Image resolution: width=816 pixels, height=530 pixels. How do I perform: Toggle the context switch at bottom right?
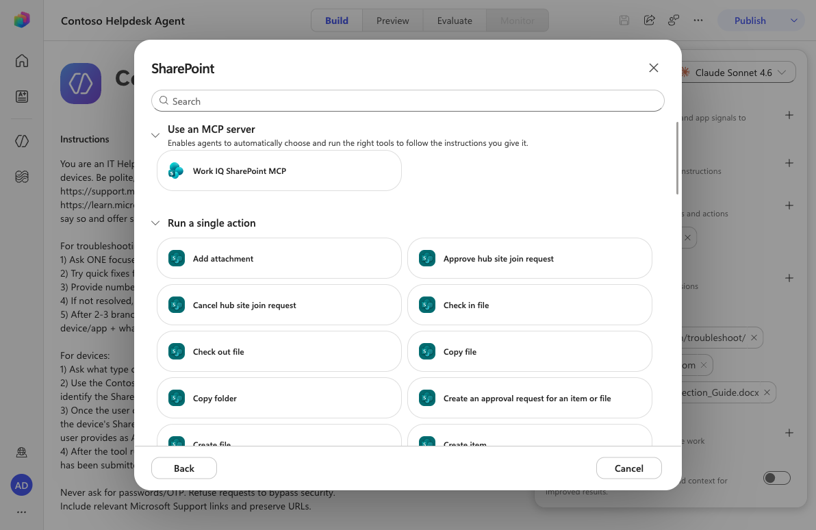pyautogui.click(x=776, y=478)
